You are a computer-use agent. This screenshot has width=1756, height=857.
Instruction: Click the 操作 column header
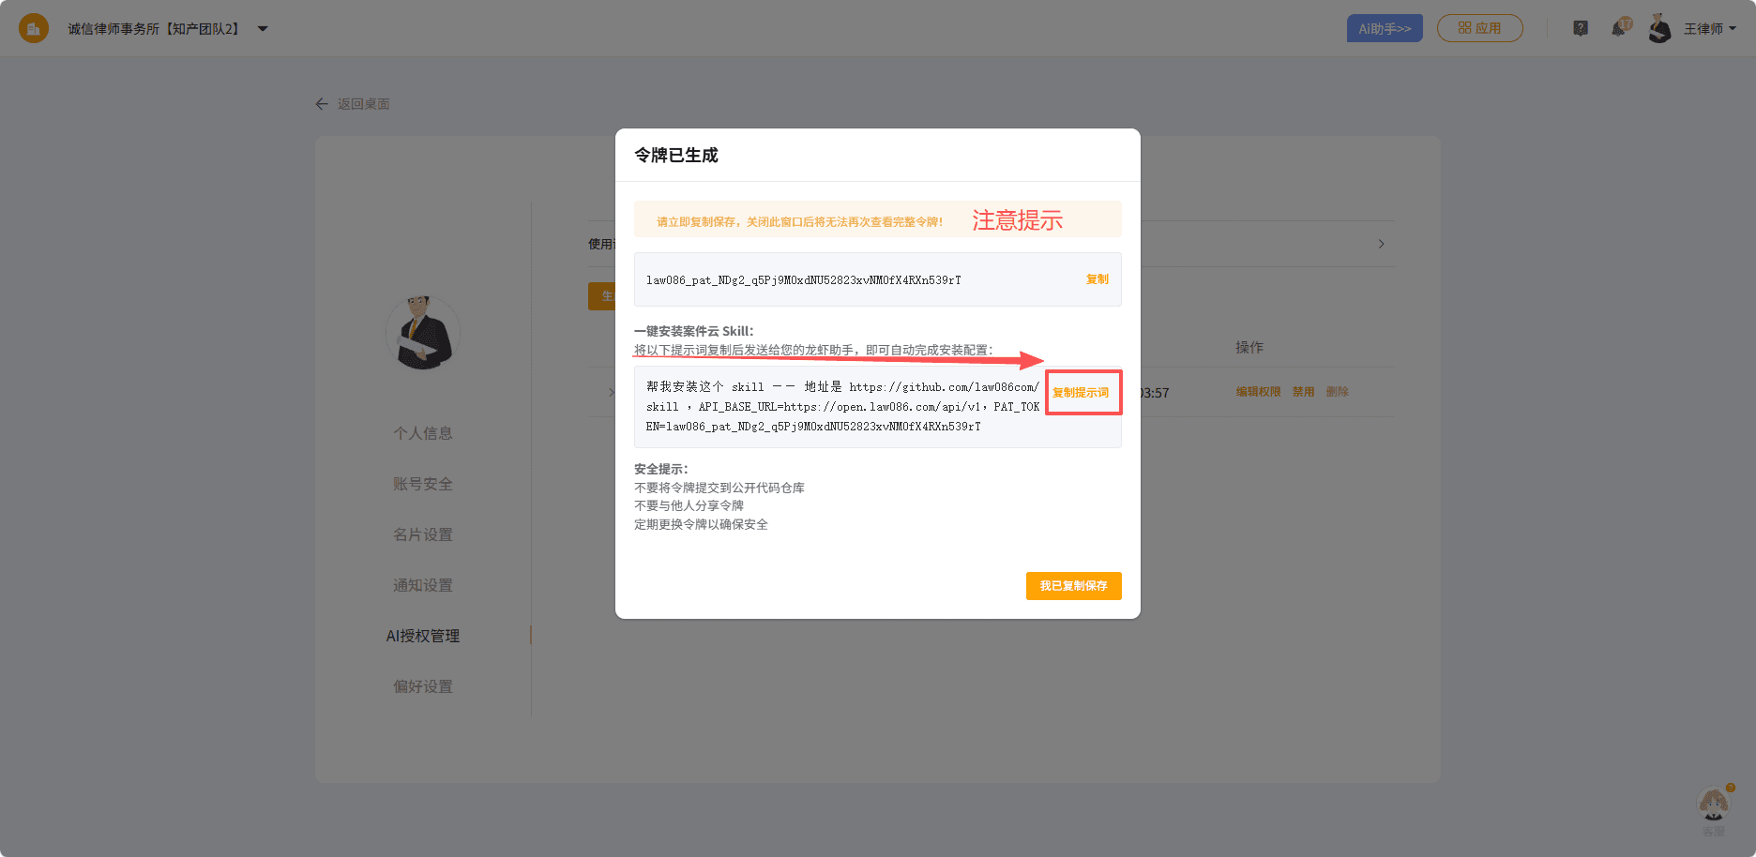click(1249, 348)
